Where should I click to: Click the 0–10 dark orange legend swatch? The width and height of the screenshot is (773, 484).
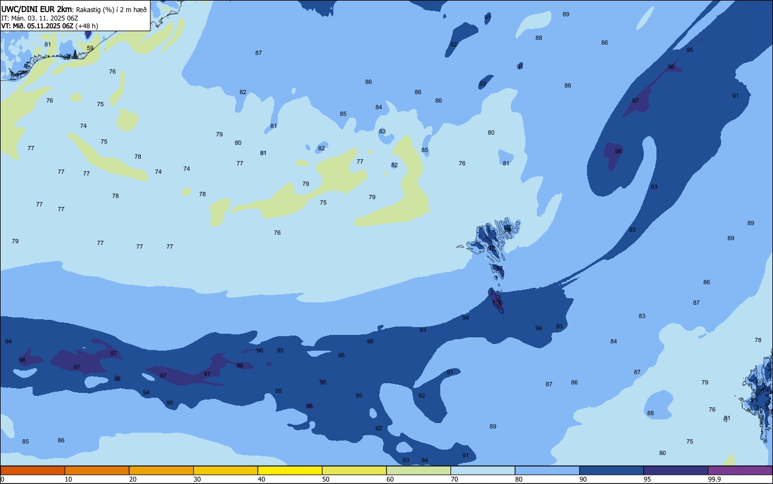coord(33,471)
